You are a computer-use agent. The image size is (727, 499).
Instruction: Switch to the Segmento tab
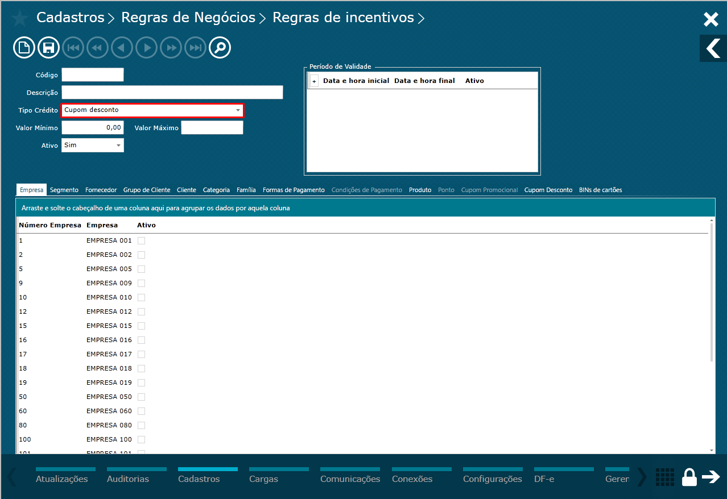(64, 190)
